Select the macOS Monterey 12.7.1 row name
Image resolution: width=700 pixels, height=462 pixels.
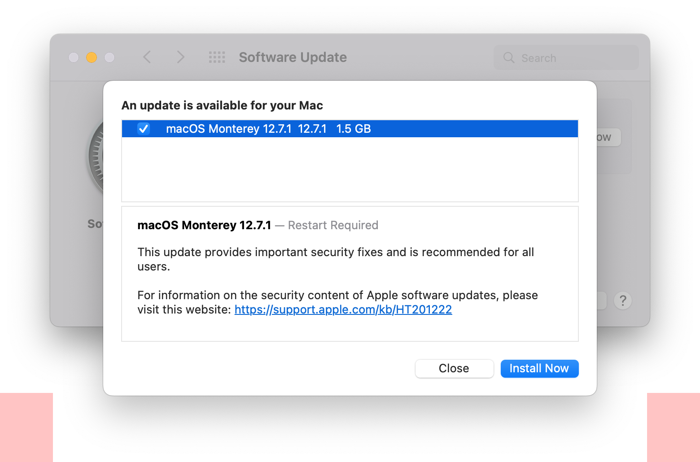tap(228, 129)
